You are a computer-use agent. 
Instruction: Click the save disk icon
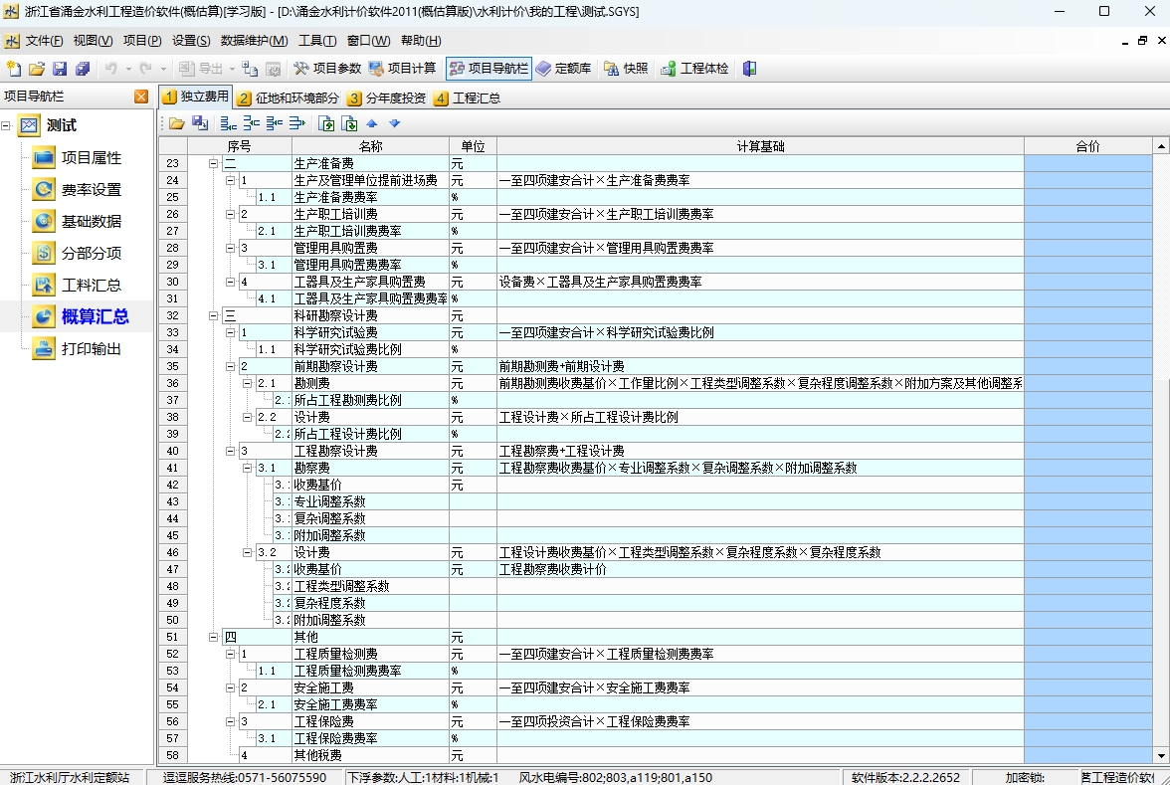pos(60,69)
